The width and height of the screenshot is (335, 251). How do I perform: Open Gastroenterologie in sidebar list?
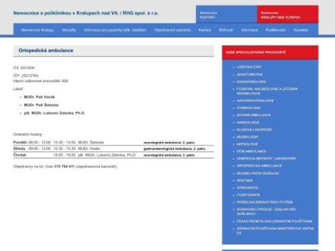255,100
